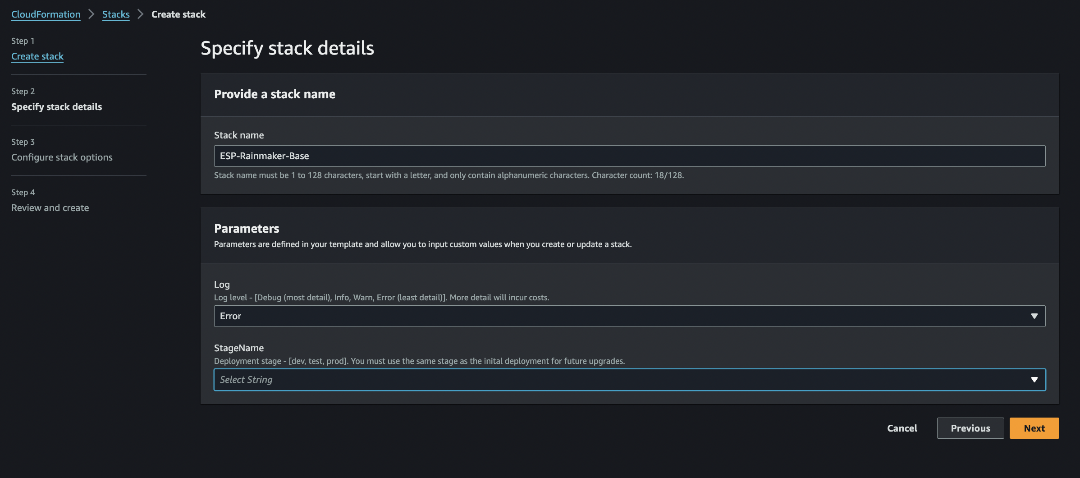
Task: Select Step 2 Specify stack details in sidebar
Action: click(x=56, y=107)
